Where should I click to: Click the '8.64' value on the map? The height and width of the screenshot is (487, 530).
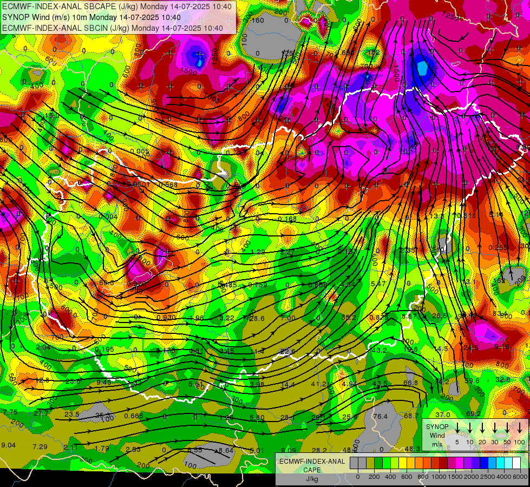click(x=226, y=451)
